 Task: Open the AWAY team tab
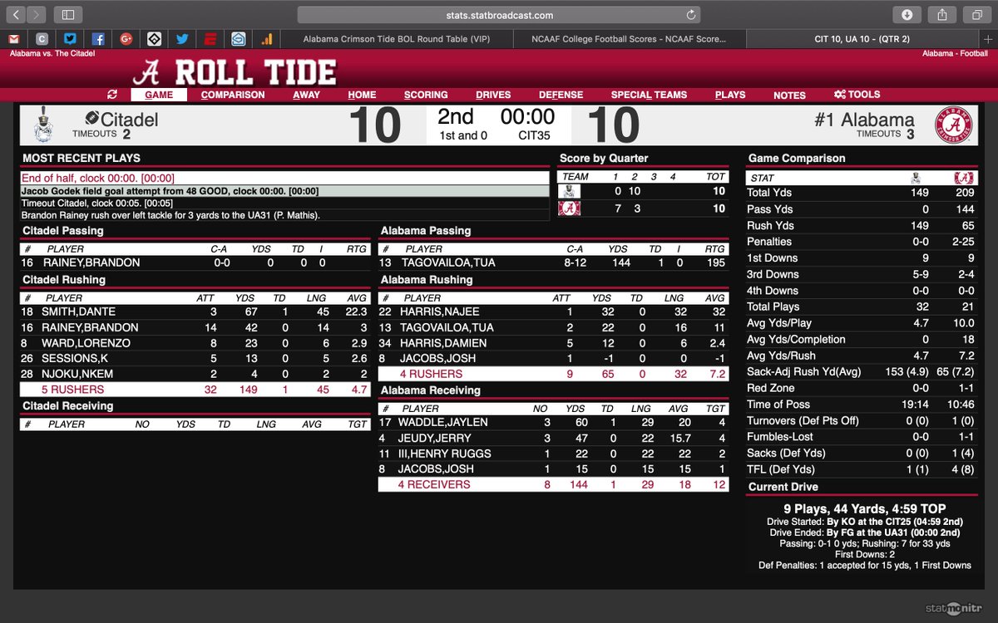pyautogui.click(x=306, y=95)
